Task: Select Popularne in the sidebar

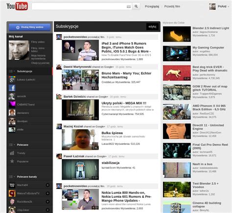Action: [23, 162]
